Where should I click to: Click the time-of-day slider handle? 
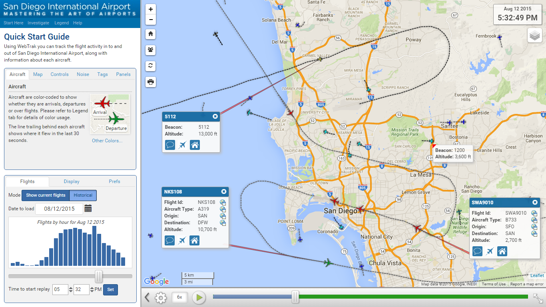(99, 276)
